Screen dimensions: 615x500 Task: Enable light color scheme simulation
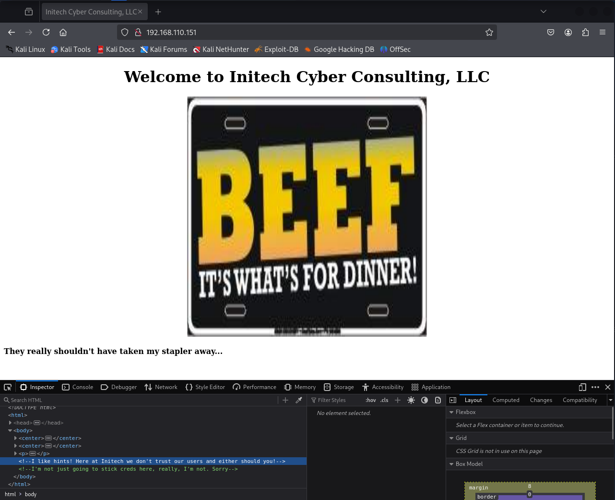(x=411, y=400)
